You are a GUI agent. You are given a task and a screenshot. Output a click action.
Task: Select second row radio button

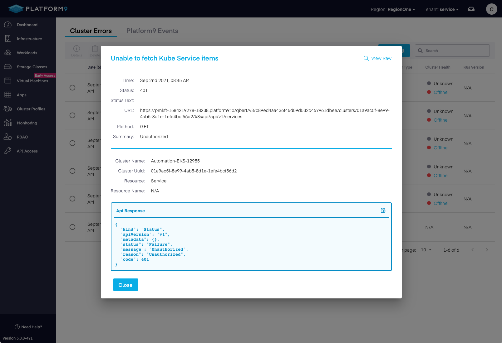coord(72,115)
